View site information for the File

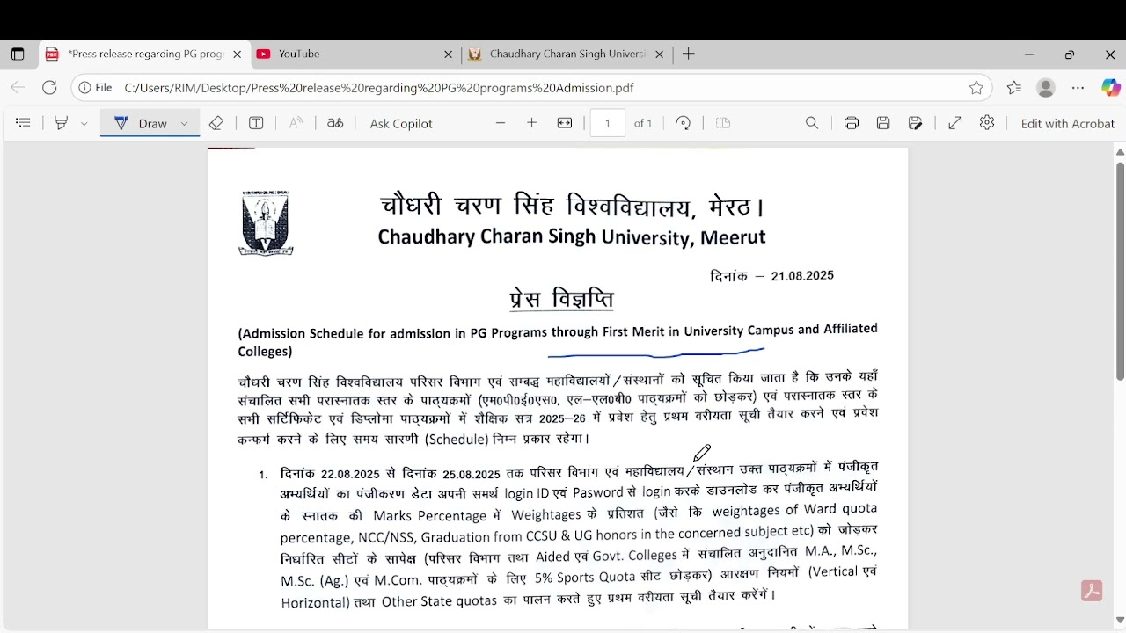click(x=95, y=88)
